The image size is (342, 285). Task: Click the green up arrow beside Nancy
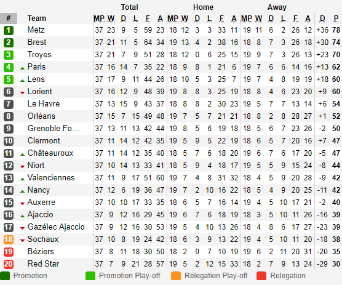[x=22, y=191]
